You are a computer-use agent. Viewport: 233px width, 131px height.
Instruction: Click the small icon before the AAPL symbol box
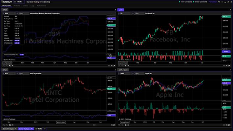(119, 73)
